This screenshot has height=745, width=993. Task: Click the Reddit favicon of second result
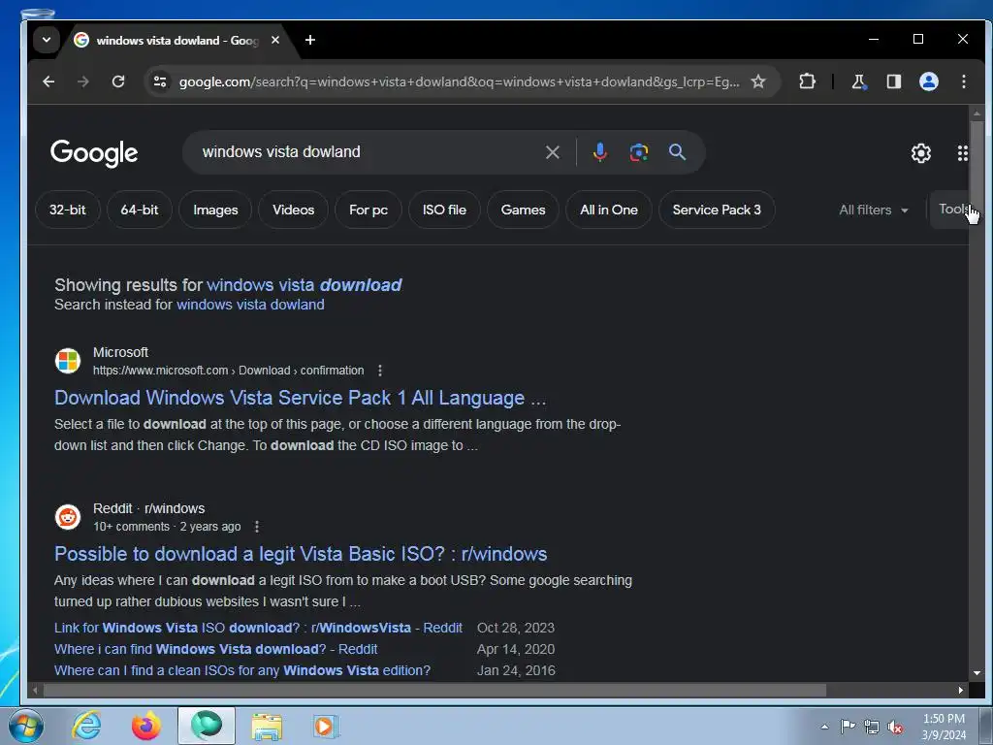[68, 517]
